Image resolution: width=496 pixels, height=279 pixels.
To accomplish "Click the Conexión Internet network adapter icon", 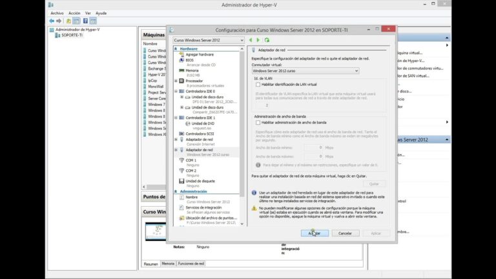I will (181, 139).
